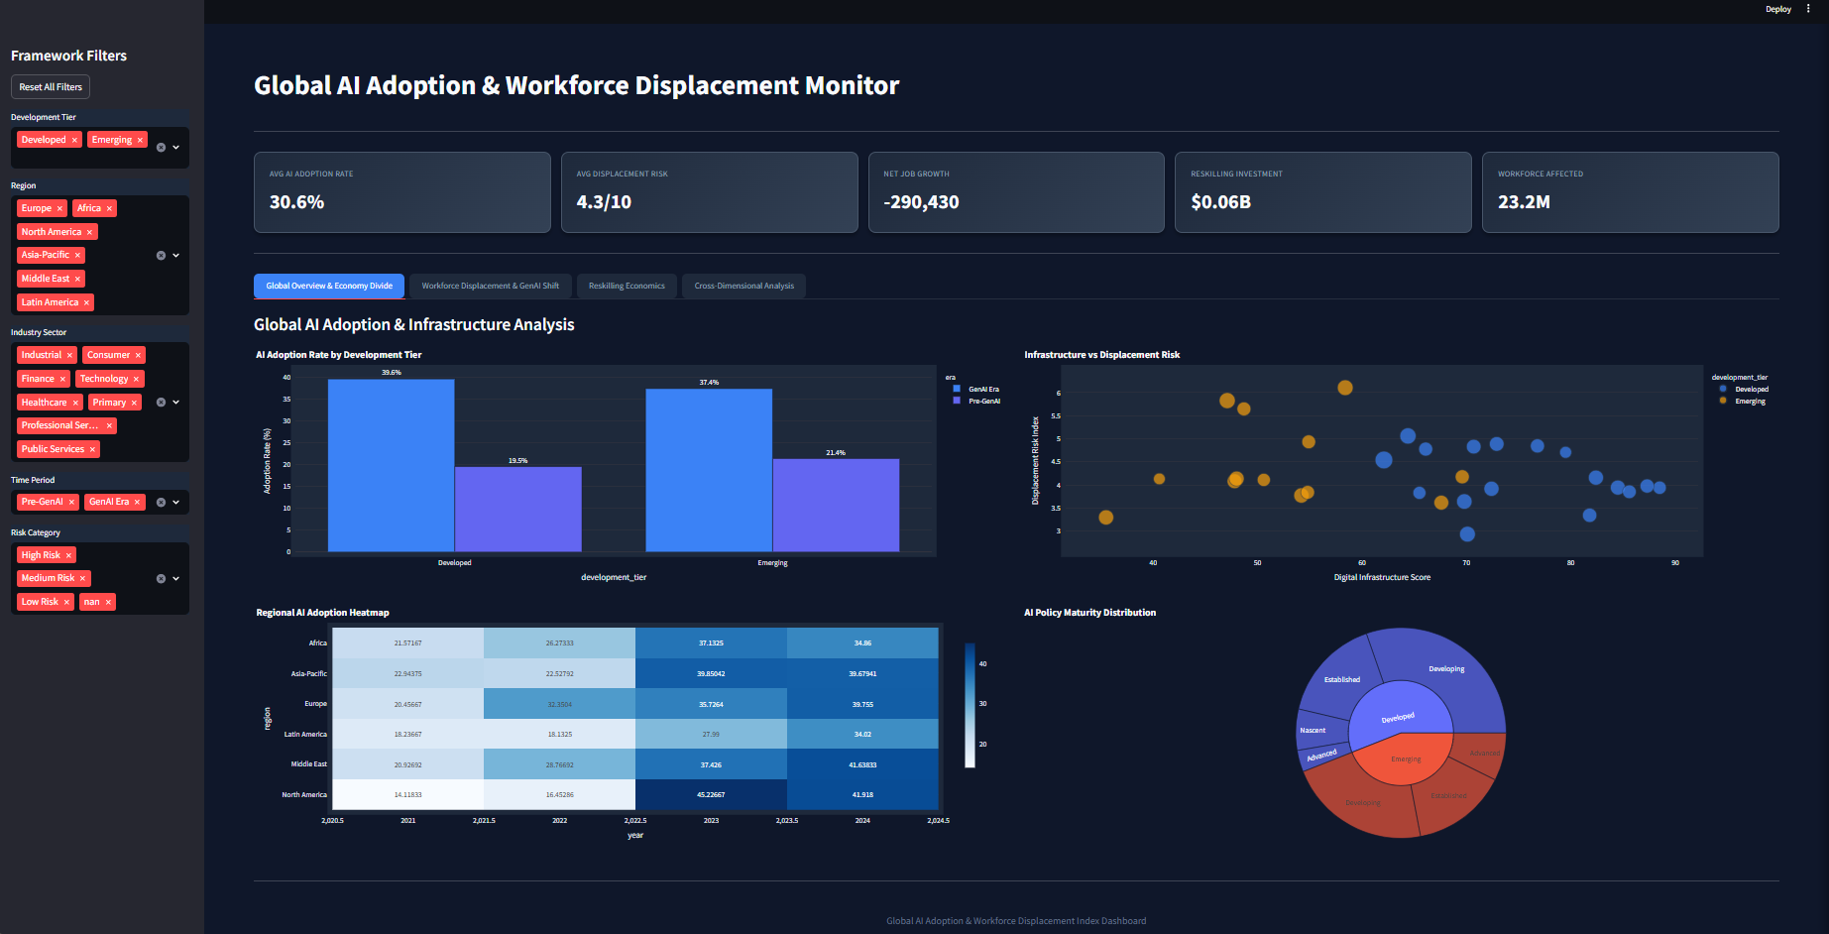Remove the Africa region tag
The height and width of the screenshot is (934, 1829).
click(109, 208)
